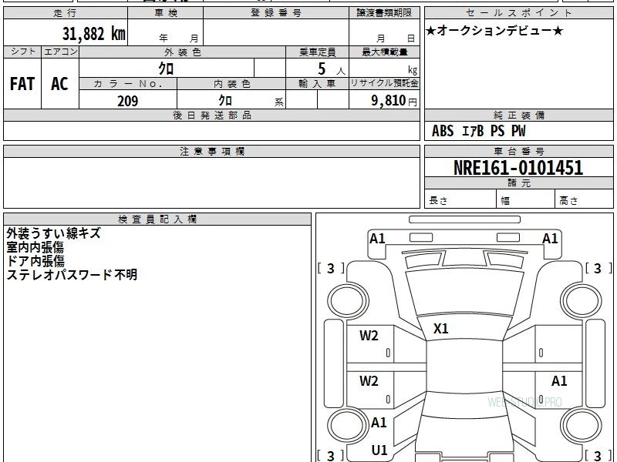
Task: Click the kg unit in the load cell
Action: (413, 70)
